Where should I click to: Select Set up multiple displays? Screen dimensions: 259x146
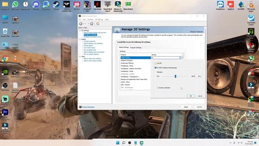pyautogui.click(x=91, y=54)
